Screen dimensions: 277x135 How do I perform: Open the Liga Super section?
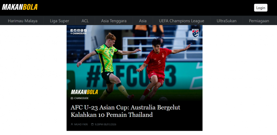coord(60,21)
